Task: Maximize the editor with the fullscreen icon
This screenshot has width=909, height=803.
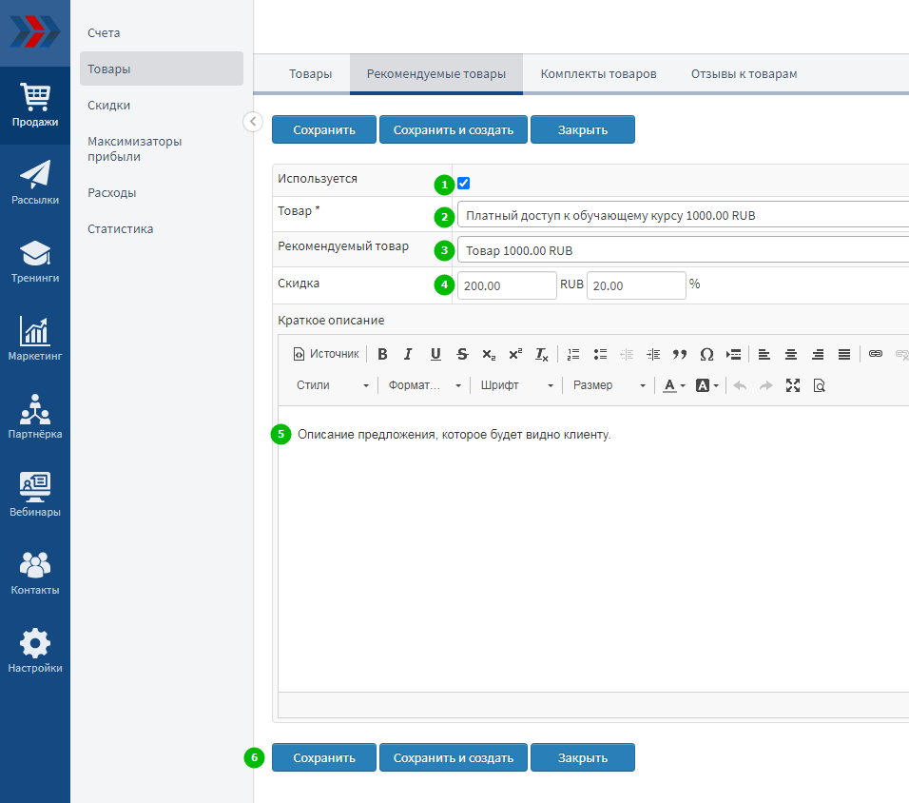Action: pyautogui.click(x=793, y=385)
